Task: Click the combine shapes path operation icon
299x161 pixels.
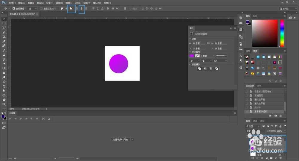Action: [x=199, y=69]
